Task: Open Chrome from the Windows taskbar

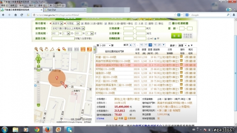Action: pyautogui.click(x=37, y=130)
